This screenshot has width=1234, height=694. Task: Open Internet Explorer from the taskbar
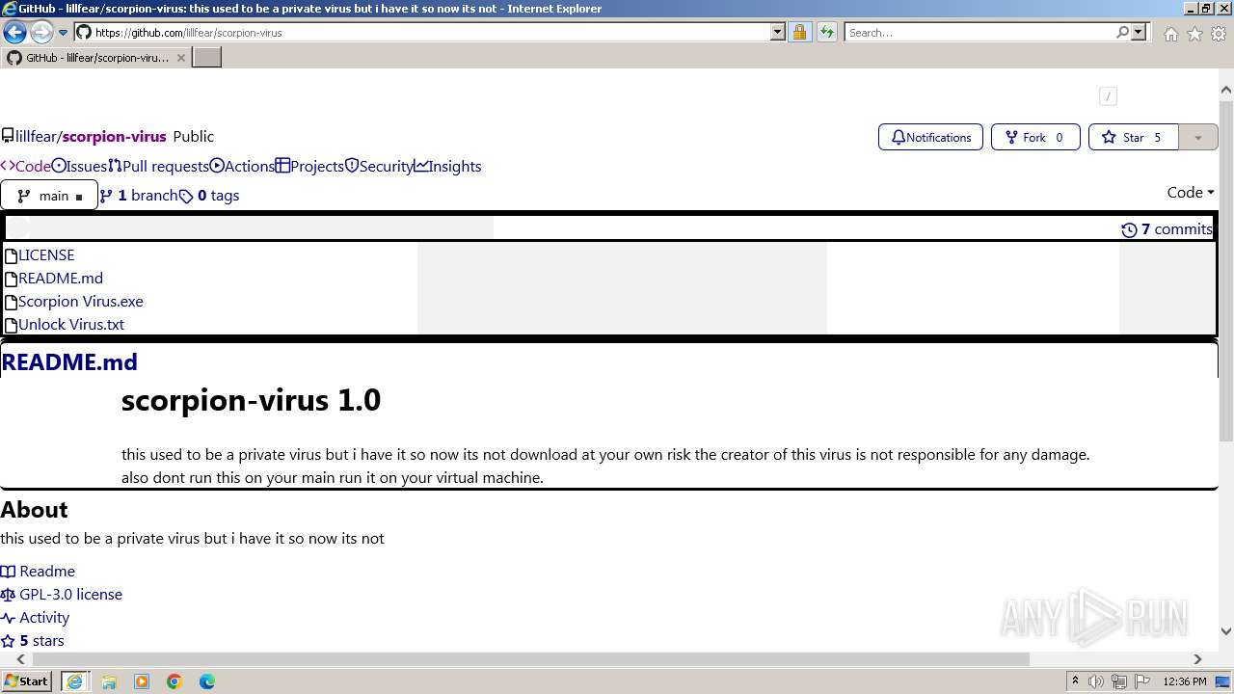point(74,681)
